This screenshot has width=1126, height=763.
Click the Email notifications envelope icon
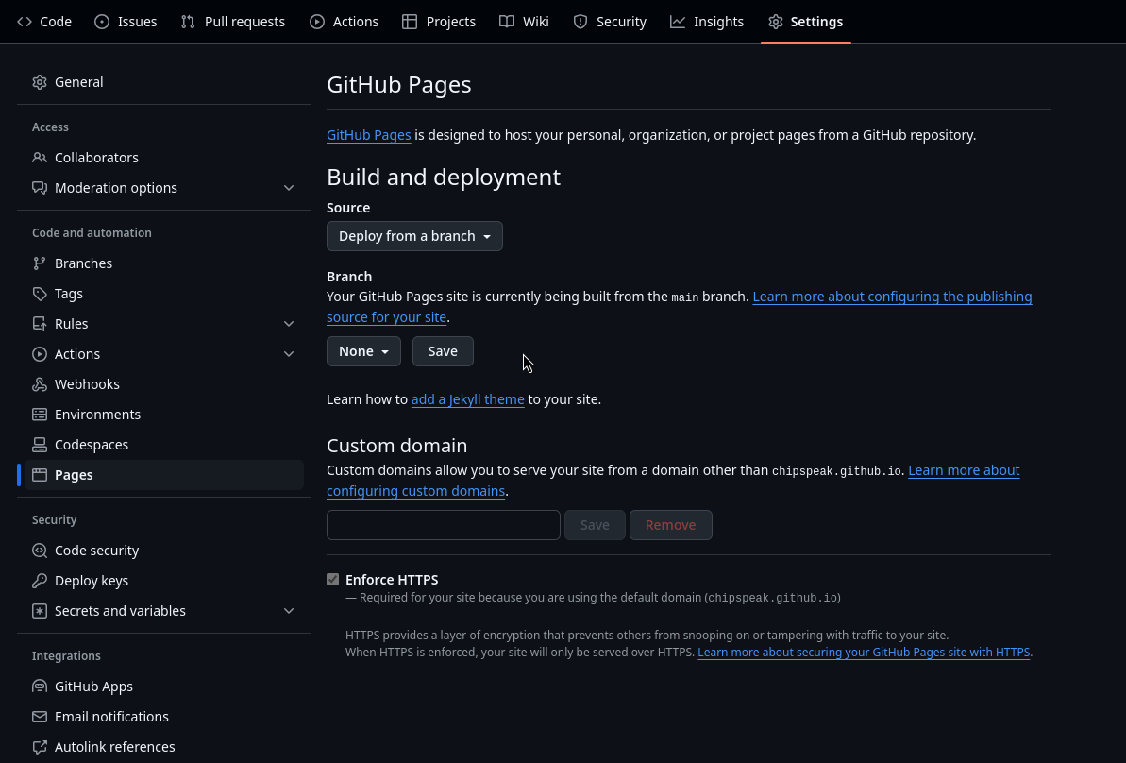[40, 716]
